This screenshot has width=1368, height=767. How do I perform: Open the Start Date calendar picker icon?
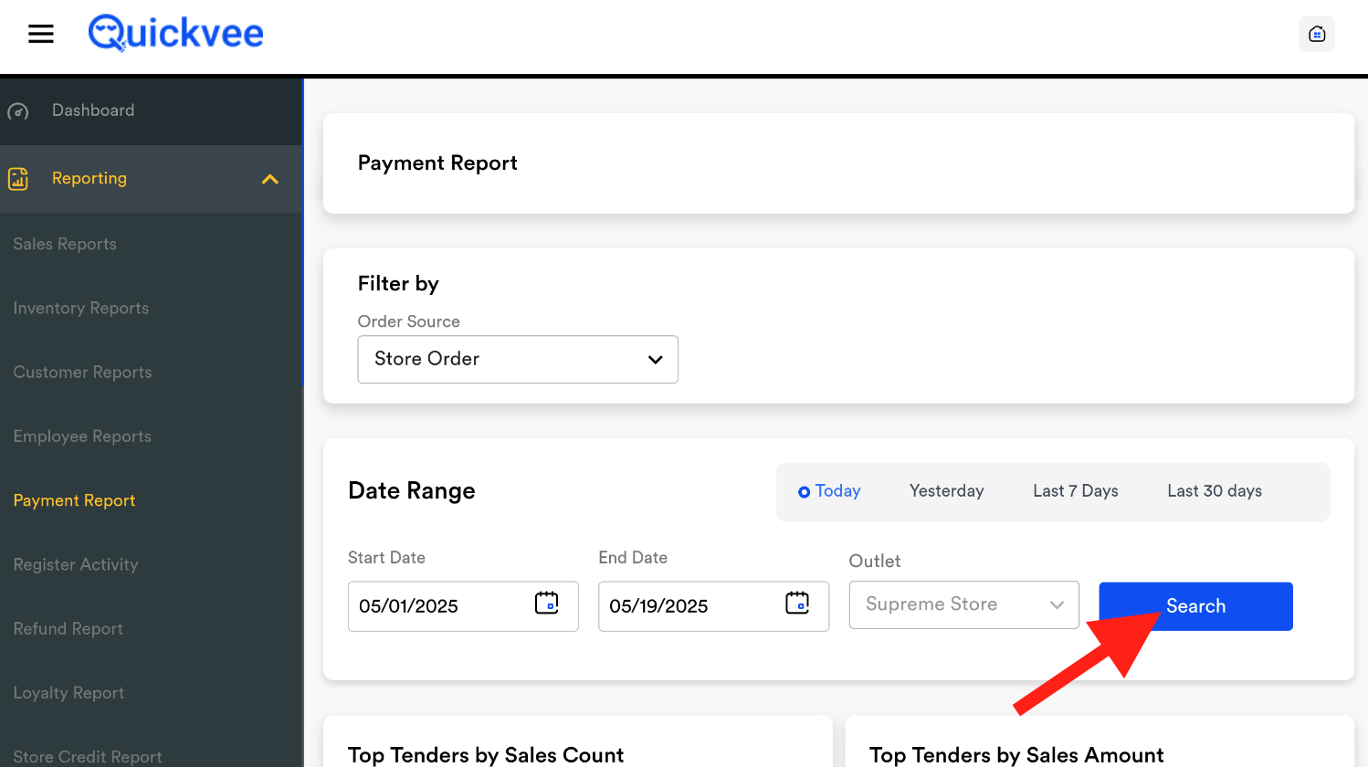(546, 604)
